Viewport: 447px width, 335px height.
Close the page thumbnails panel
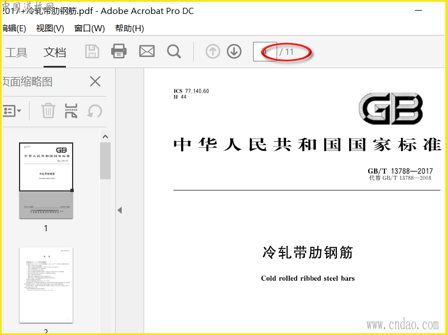click(95, 82)
